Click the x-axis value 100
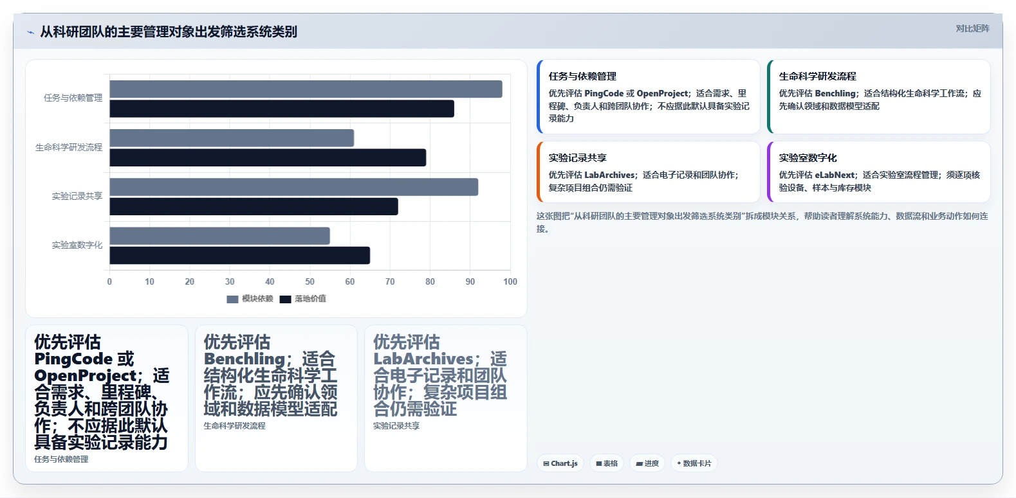1016x498 pixels. tap(510, 281)
